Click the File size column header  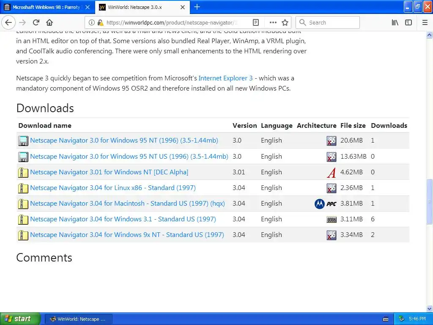[353, 125]
